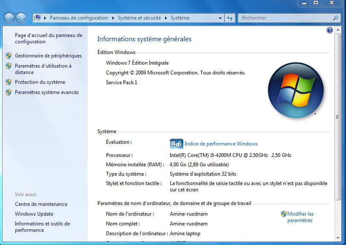This screenshot has height=245, width=346.
Task: Click the computer icon in the address bar
Action: 37,17
